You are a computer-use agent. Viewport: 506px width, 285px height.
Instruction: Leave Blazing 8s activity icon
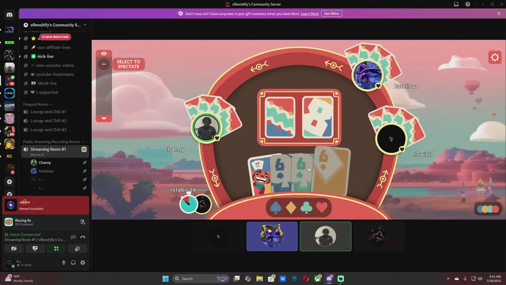click(x=83, y=222)
